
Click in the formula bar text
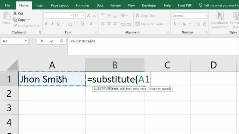83,41
